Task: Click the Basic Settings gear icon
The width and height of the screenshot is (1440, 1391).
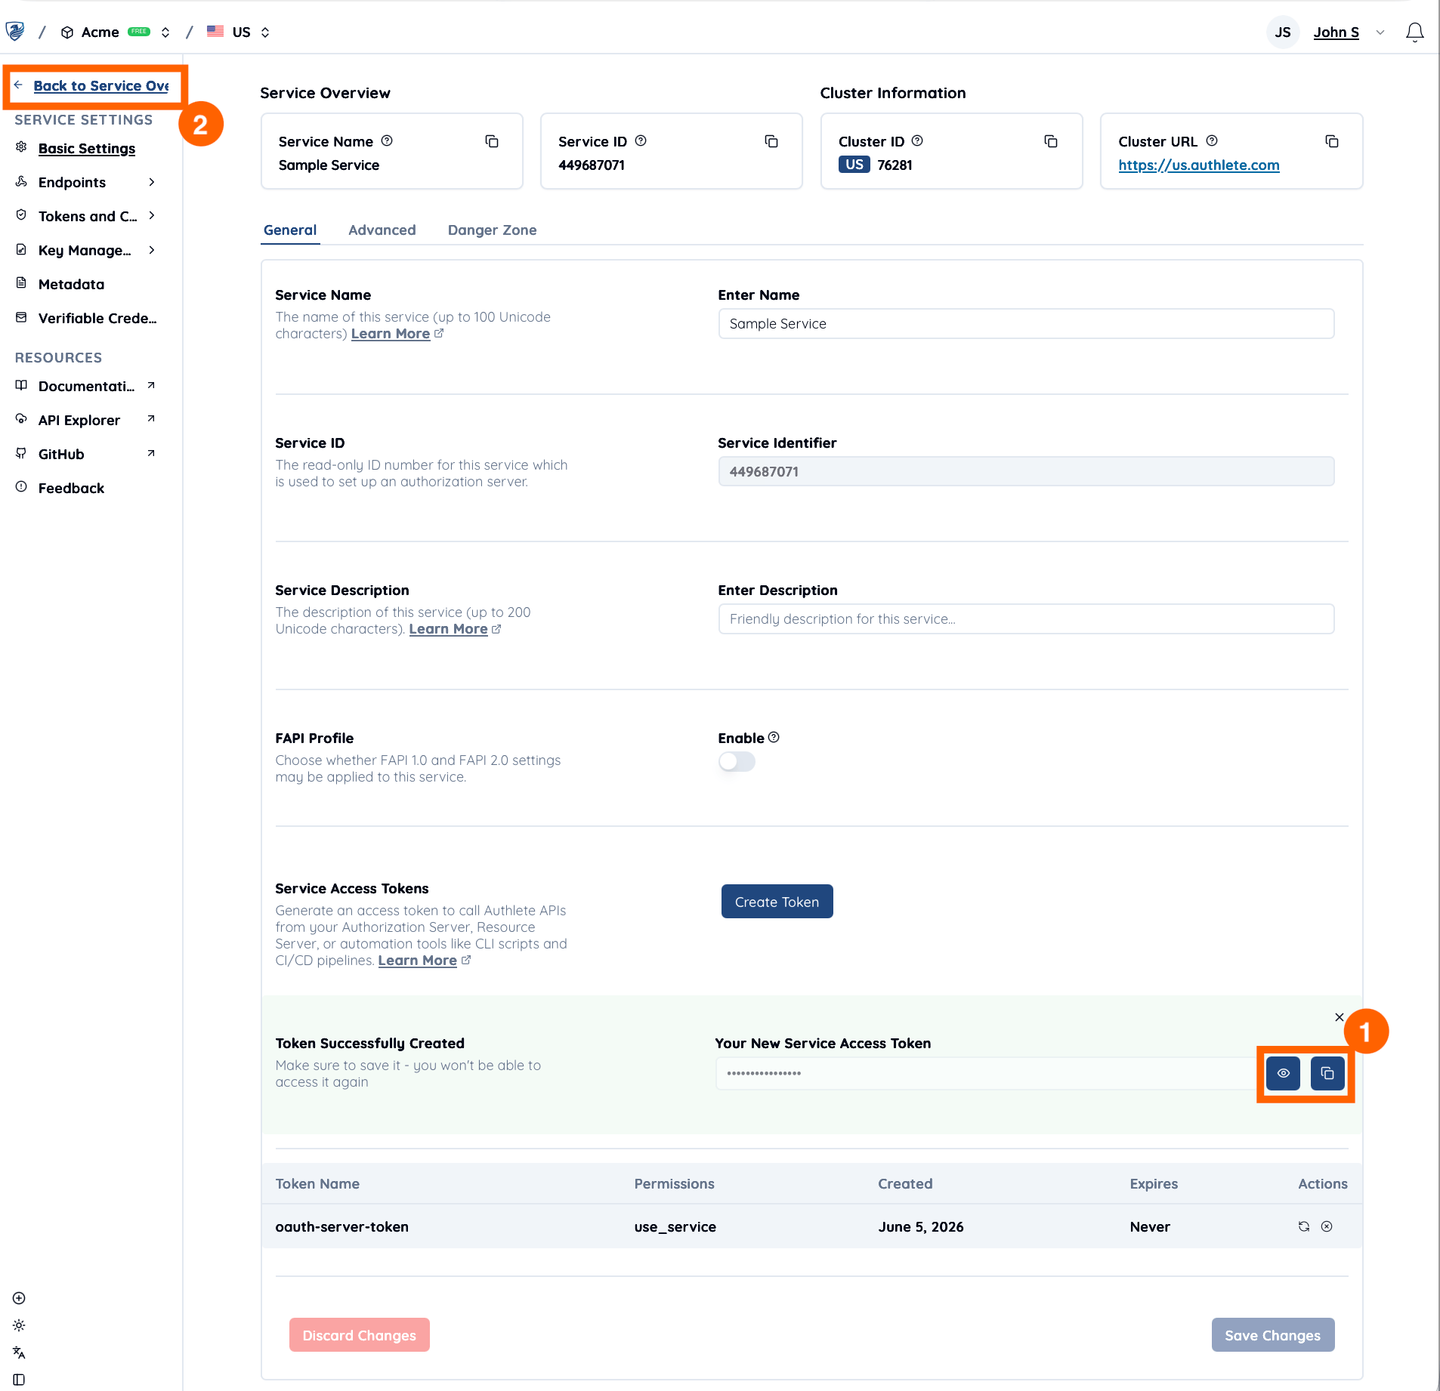Action: (x=21, y=147)
